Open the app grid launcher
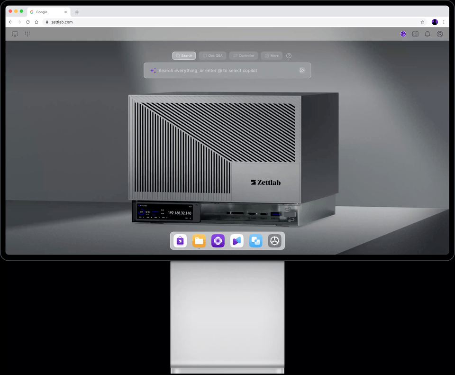The image size is (455, 375). (27, 34)
